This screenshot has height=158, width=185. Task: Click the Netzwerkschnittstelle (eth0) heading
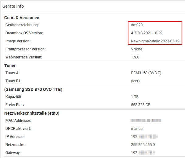point(32,113)
